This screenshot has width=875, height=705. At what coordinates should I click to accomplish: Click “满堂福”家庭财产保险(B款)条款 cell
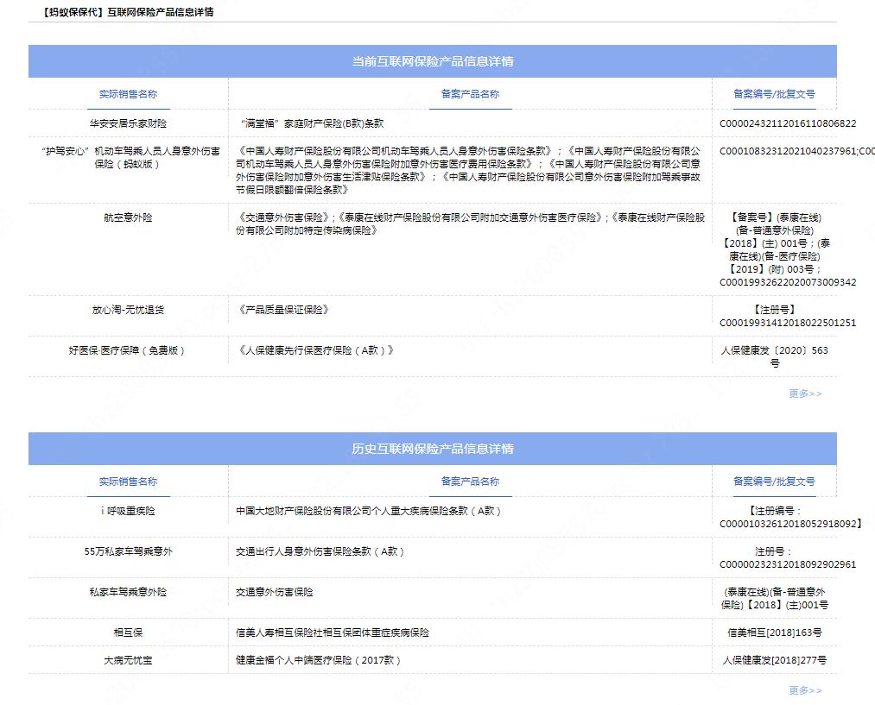313,123
